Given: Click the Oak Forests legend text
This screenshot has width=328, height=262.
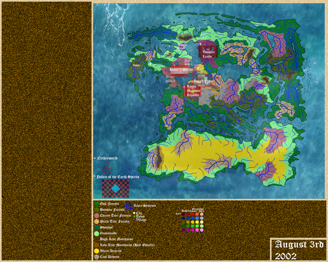Looking at the screenshot, I should click(109, 204).
